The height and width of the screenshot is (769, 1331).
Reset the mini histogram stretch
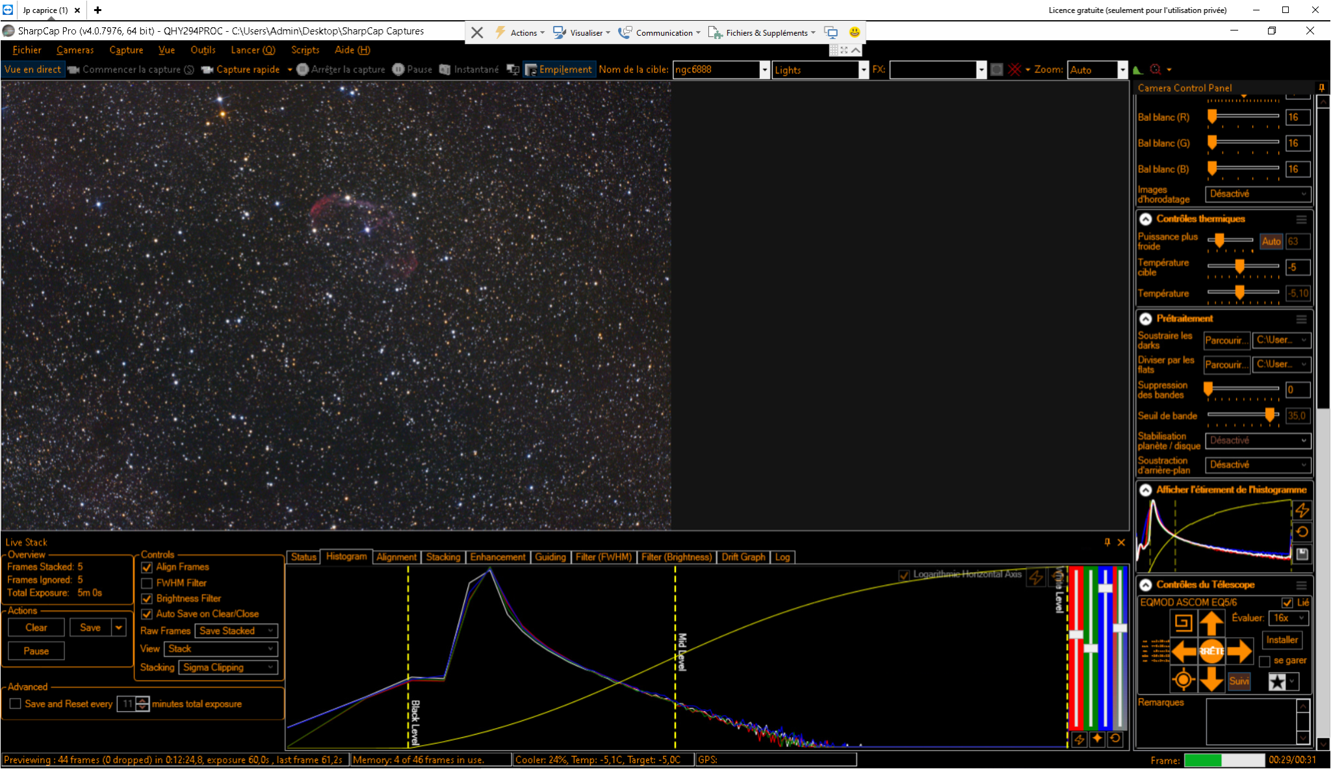tap(1302, 532)
